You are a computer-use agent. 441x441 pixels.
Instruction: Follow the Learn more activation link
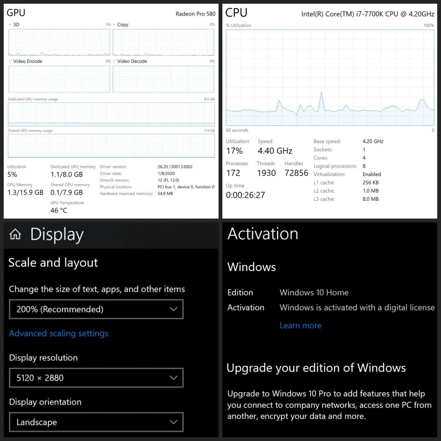coord(300,326)
